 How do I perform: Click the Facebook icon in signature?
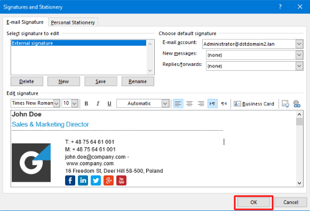70,181
